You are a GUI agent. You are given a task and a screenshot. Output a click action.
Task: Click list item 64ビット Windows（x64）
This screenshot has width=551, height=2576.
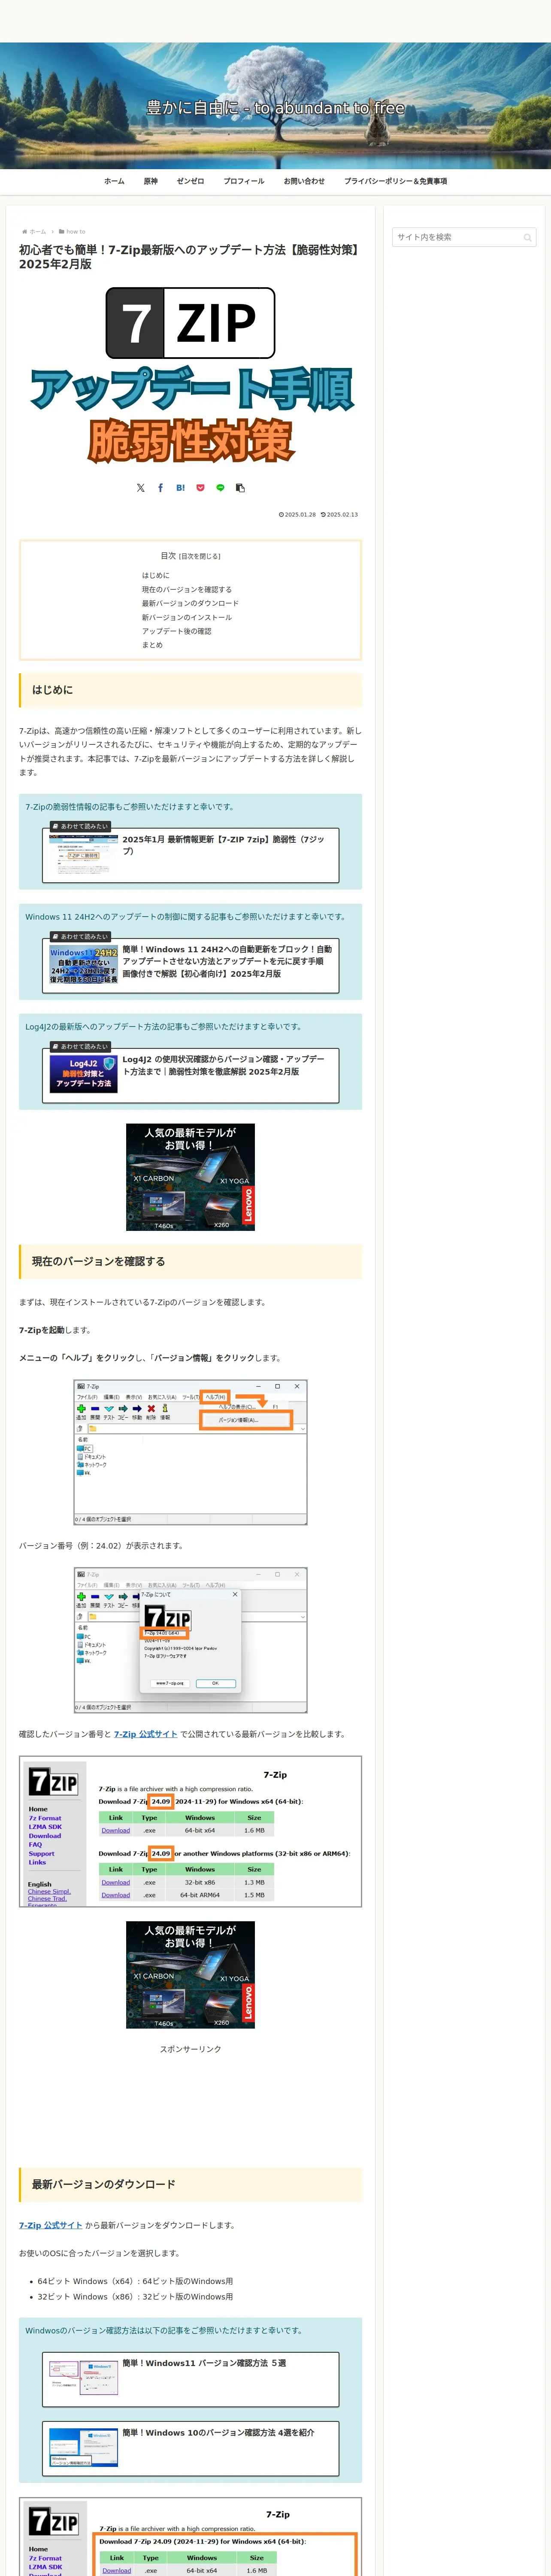click(135, 2281)
